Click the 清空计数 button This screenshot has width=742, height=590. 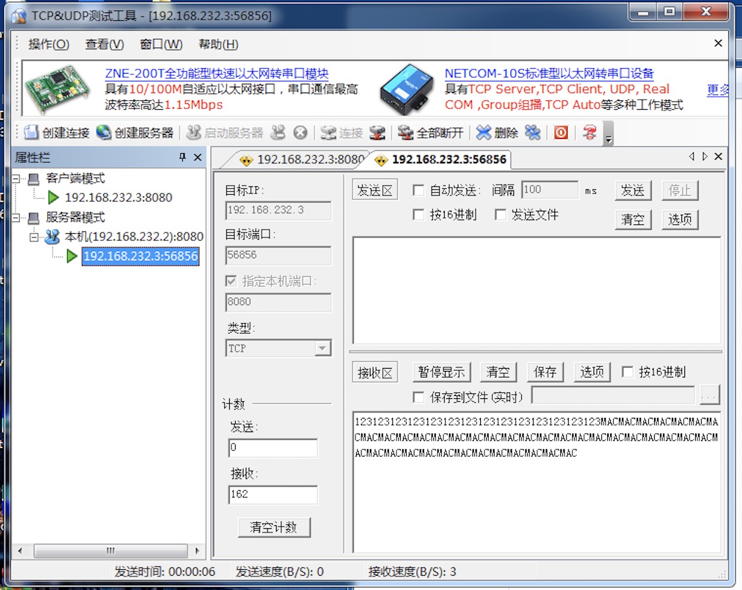(x=274, y=527)
